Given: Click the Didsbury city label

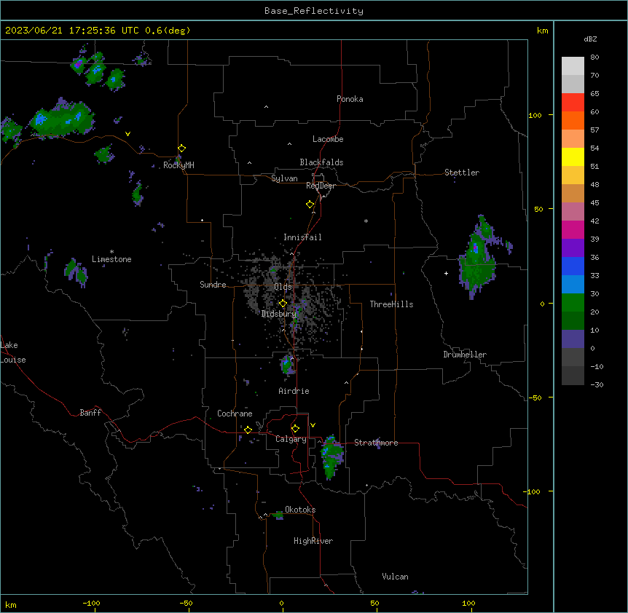Looking at the screenshot, I should click(279, 314).
